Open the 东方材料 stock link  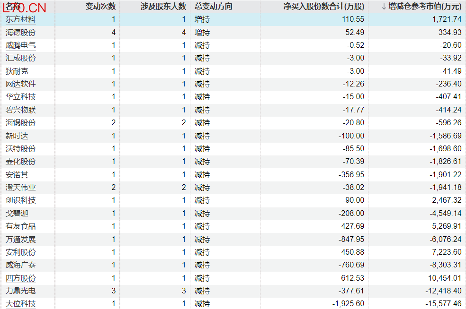coord(20,19)
